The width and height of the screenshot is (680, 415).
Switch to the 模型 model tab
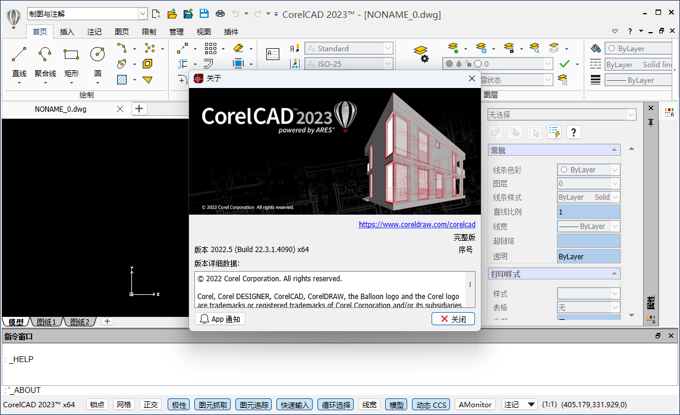pyautogui.click(x=16, y=322)
